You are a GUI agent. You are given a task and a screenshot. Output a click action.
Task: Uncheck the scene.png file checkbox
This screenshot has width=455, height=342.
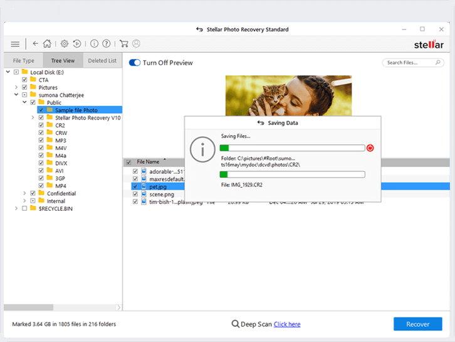coord(135,194)
